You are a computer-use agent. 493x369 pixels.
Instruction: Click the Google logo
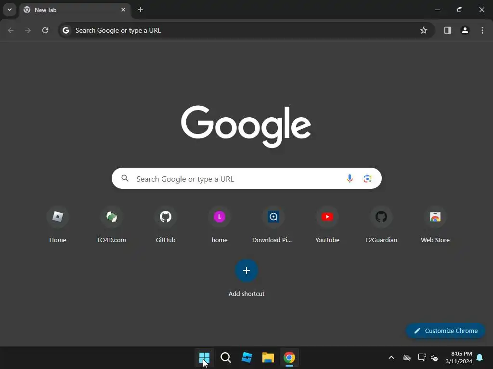coord(246,126)
